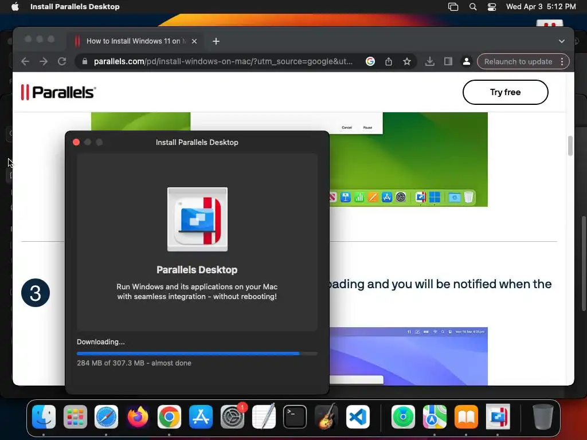This screenshot has height=440, width=587.
Task: Bookmark this page with the star
Action: (x=407, y=61)
